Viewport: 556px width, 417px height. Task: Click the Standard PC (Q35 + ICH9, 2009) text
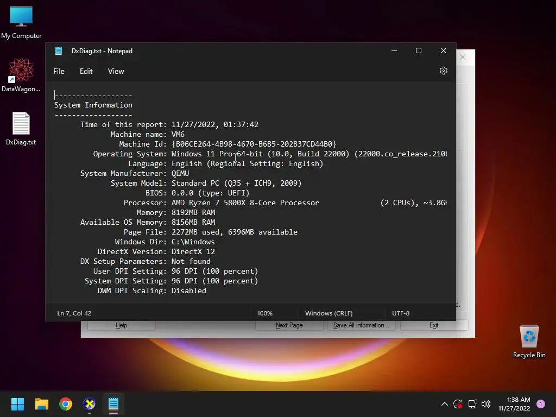(237, 184)
